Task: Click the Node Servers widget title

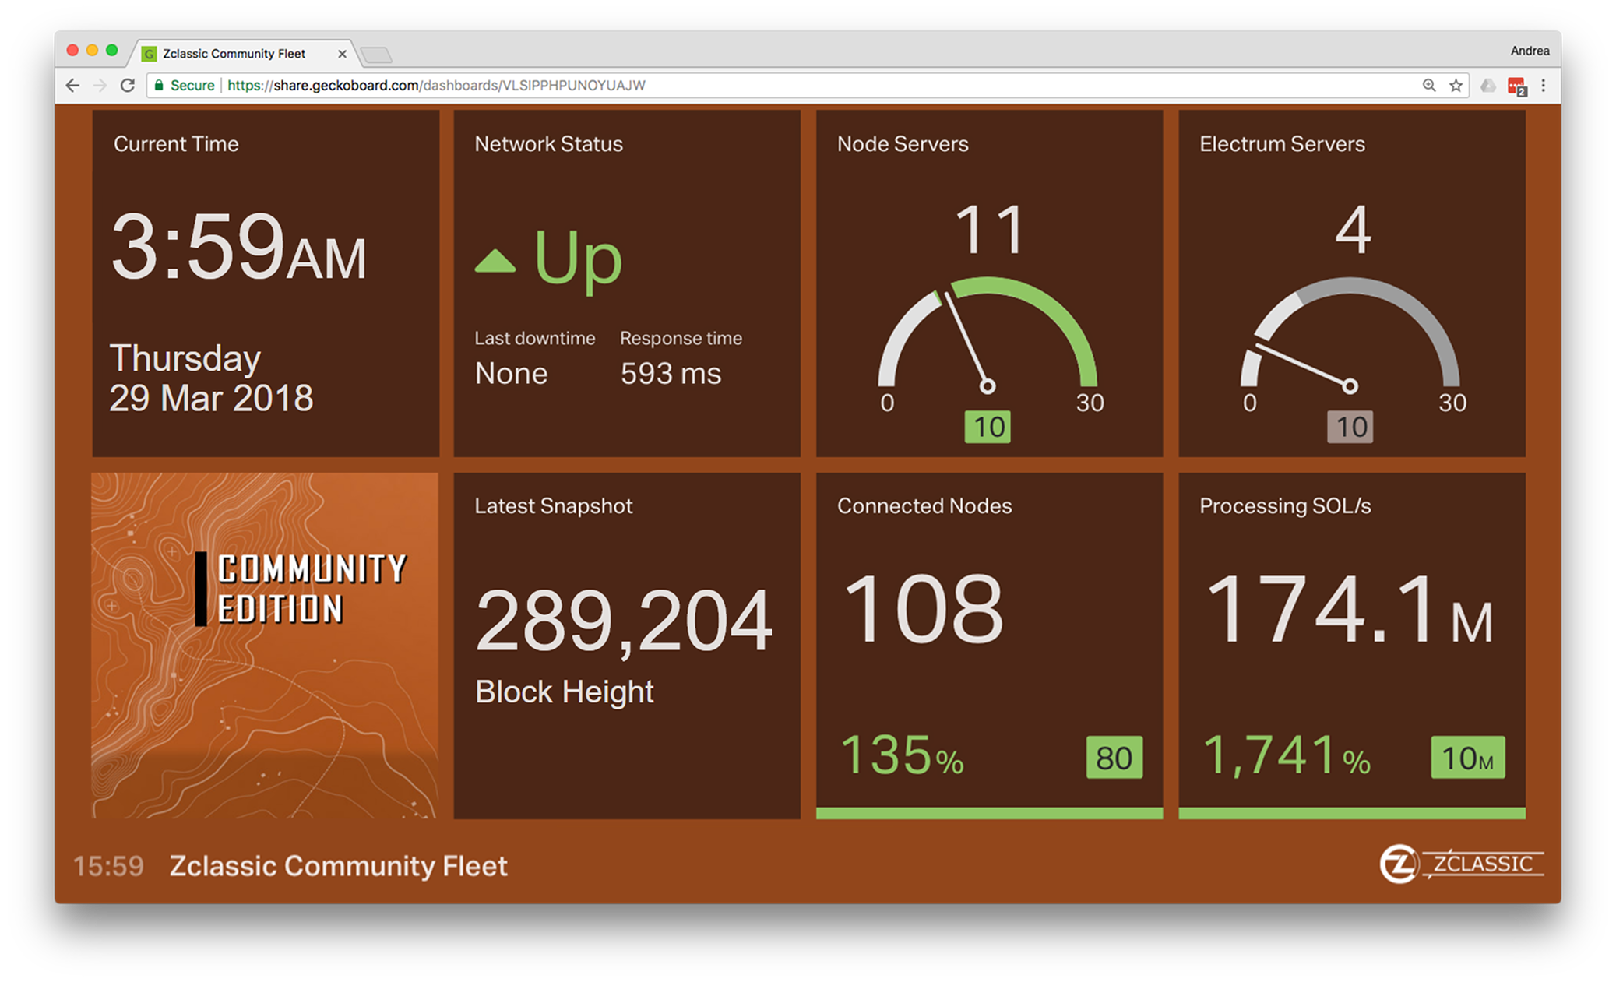Action: 902,144
